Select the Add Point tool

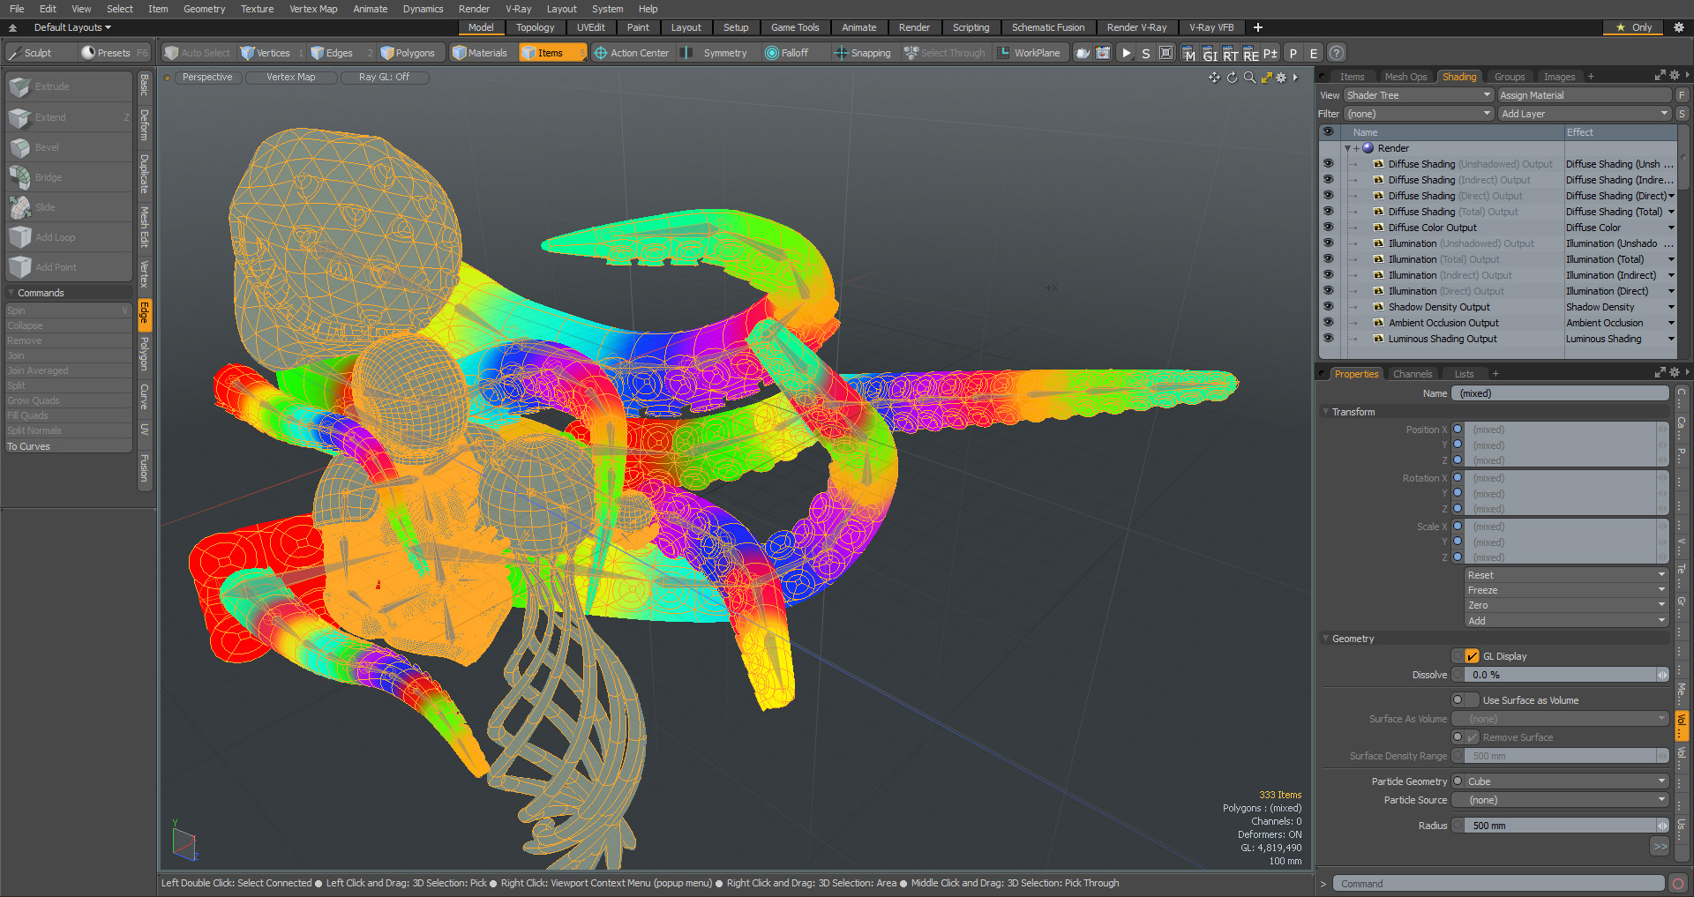coord(69,267)
